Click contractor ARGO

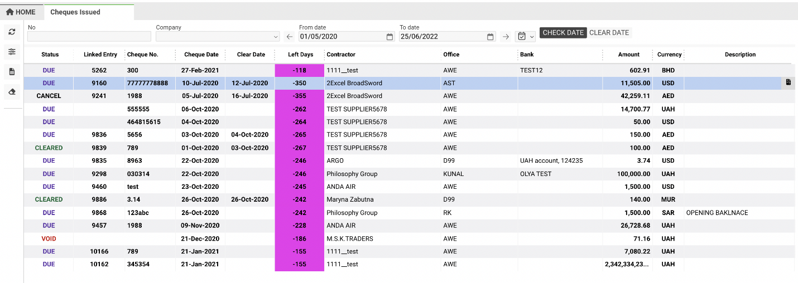tap(335, 160)
